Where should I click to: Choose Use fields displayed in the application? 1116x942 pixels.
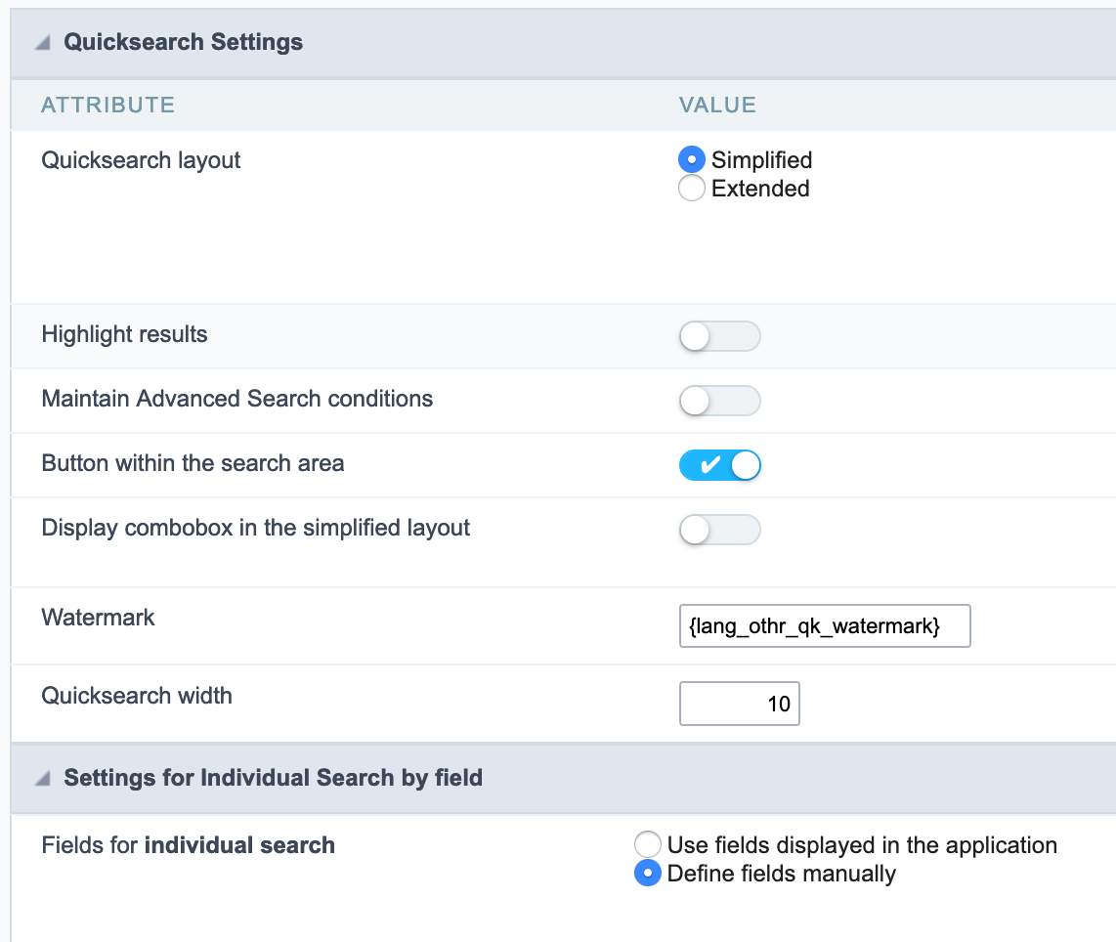648,845
